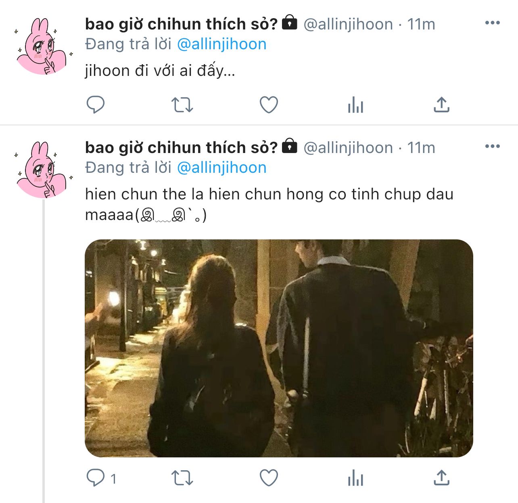
Task: Like the second tweet with photo
Action: tap(269, 478)
